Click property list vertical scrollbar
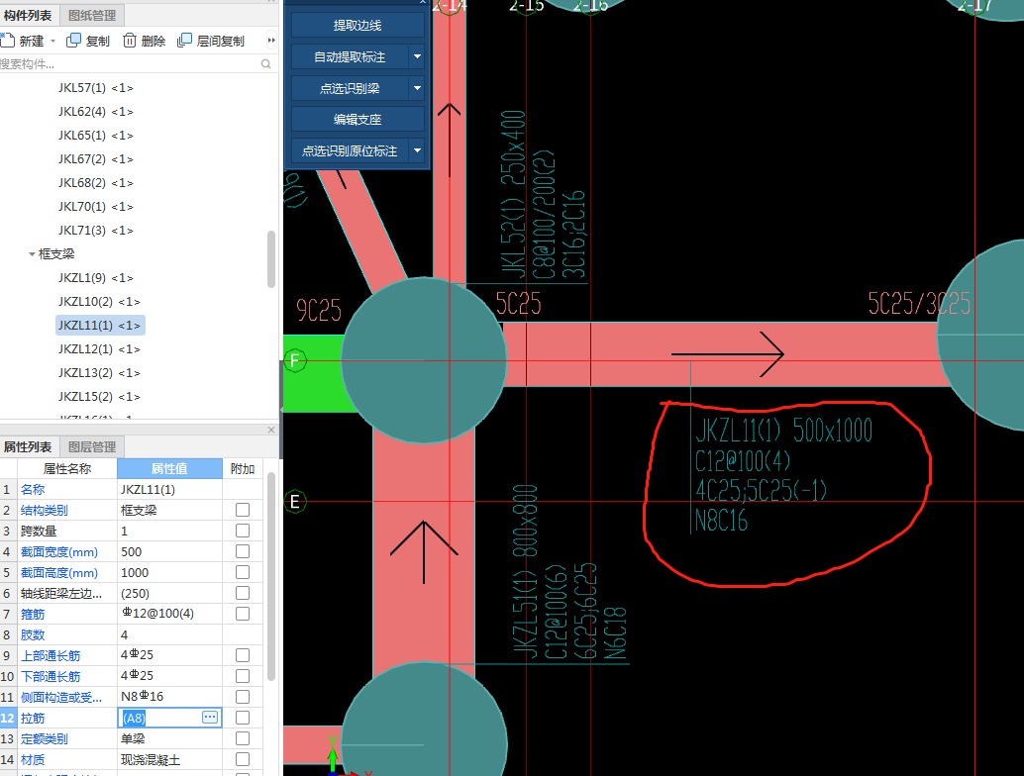1024x776 pixels. pyautogui.click(x=271, y=578)
